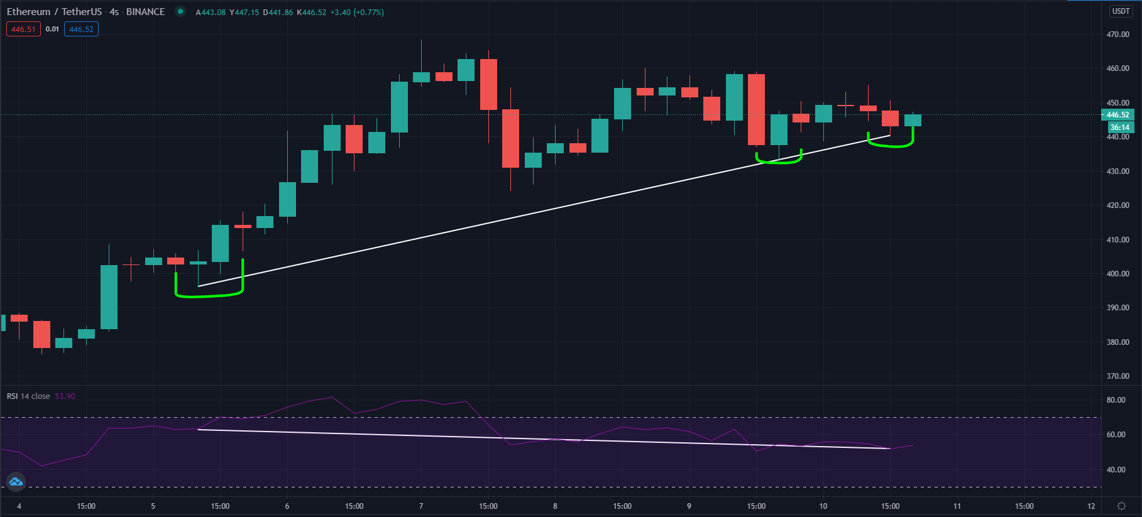
Task: Click the RSI value 53.90 in legend
Action: tap(65, 396)
